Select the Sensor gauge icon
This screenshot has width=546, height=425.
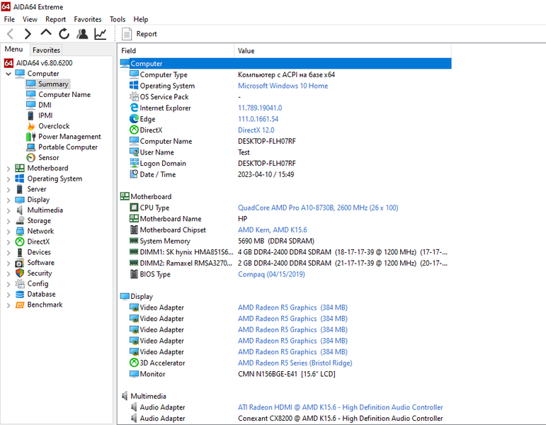pyautogui.click(x=31, y=157)
